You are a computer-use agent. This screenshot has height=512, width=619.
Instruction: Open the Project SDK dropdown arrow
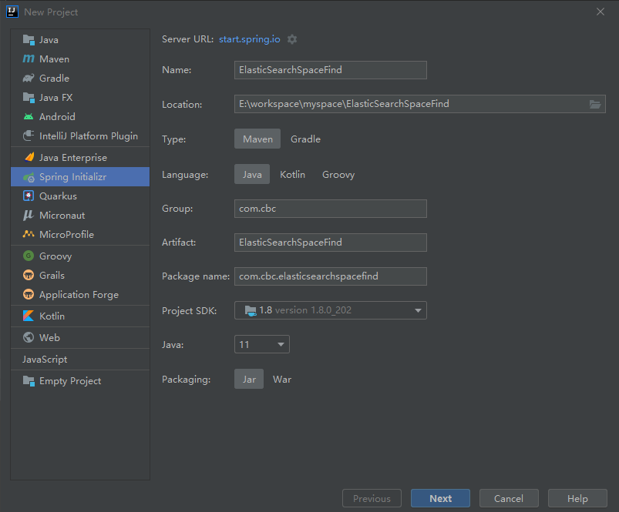point(418,310)
